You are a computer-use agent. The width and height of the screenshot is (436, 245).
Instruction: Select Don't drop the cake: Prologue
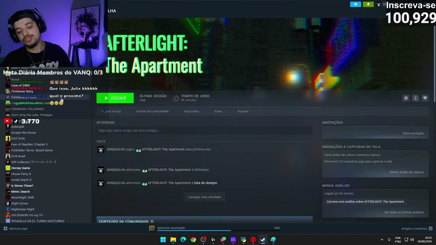coord(32,115)
